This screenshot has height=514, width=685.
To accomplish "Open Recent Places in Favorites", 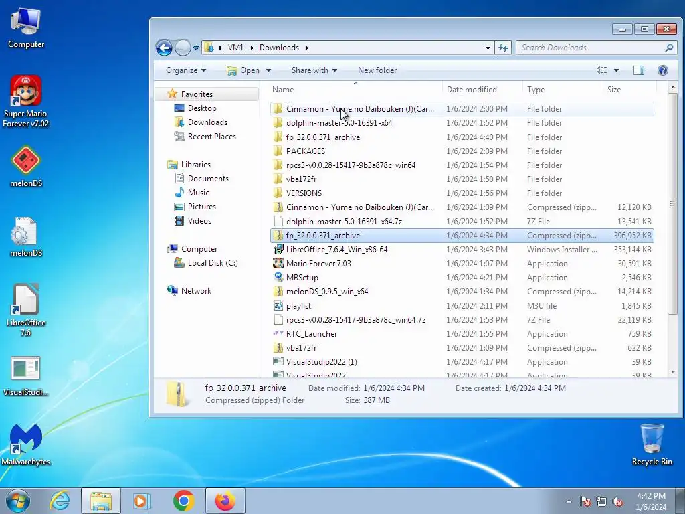I will [x=211, y=137].
